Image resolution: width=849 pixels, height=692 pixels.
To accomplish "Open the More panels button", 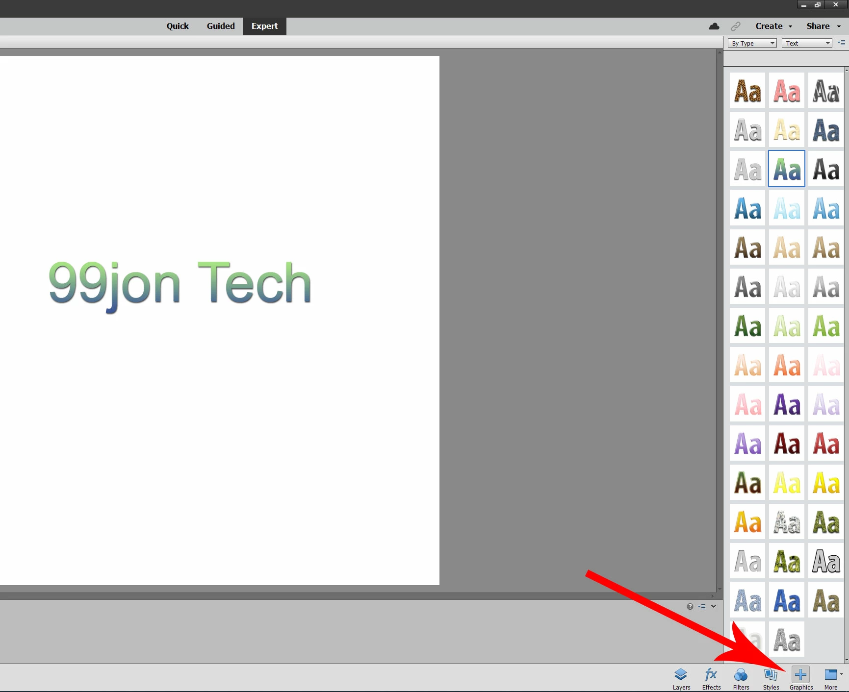I will [831, 679].
